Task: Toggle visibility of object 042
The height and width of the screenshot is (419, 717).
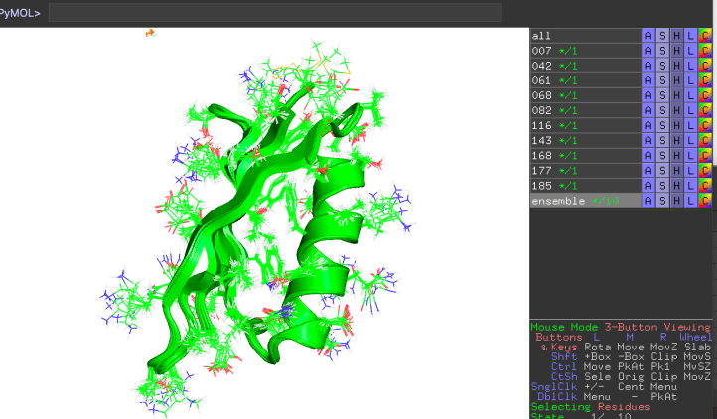Action: click(585, 66)
